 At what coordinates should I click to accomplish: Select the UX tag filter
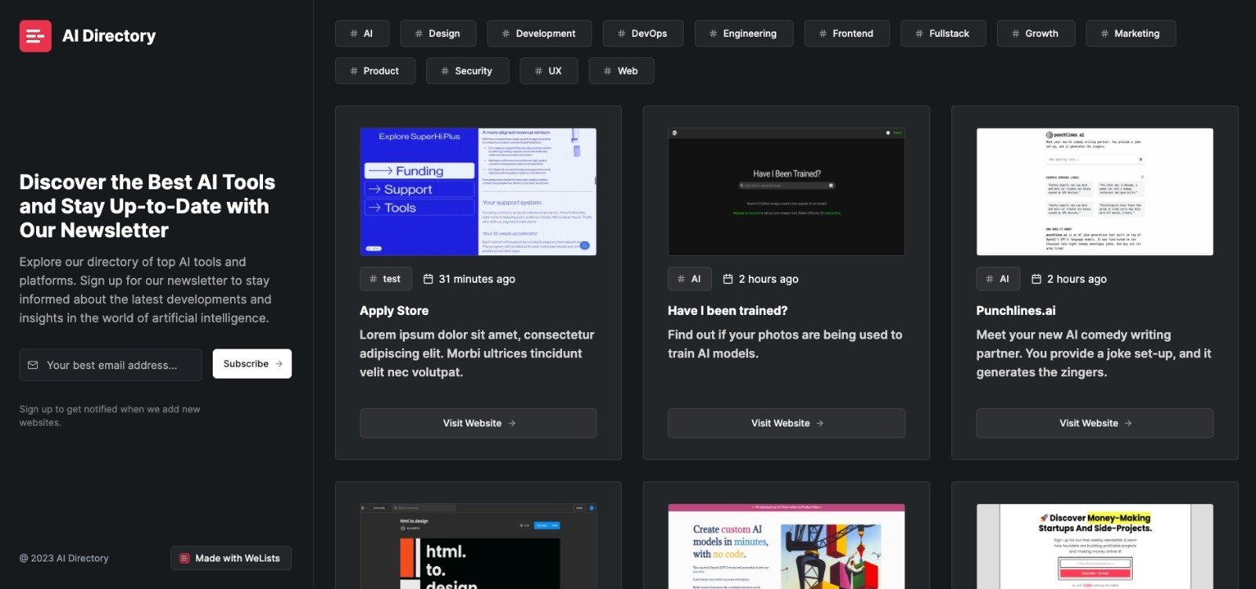(x=549, y=71)
